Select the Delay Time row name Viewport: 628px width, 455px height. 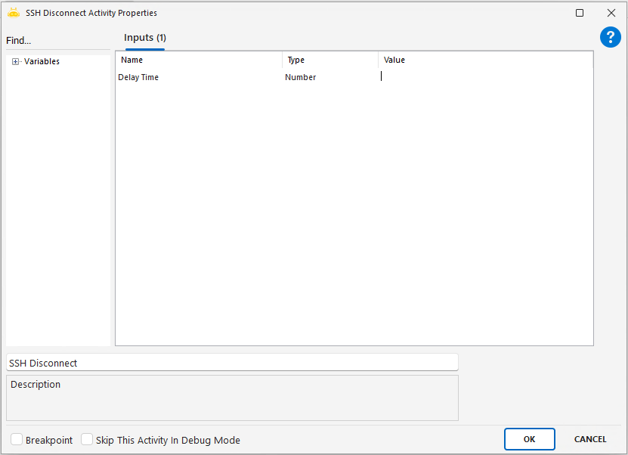click(138, 77)
